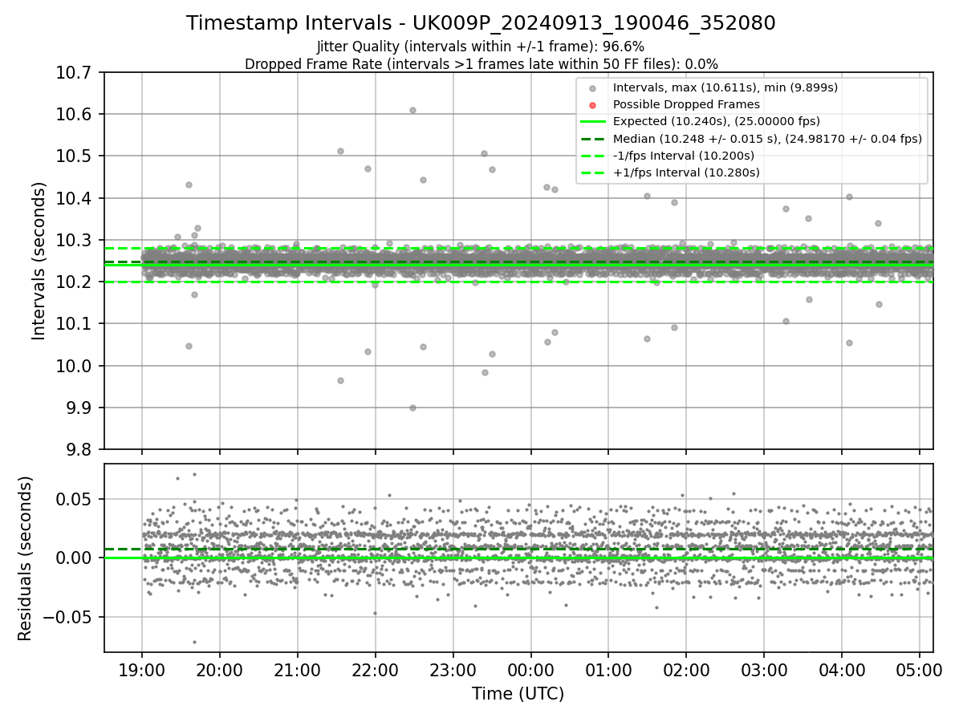963x722 pixels.
Task: Click the 01:00 time tick label
Action: coord(608,670)
